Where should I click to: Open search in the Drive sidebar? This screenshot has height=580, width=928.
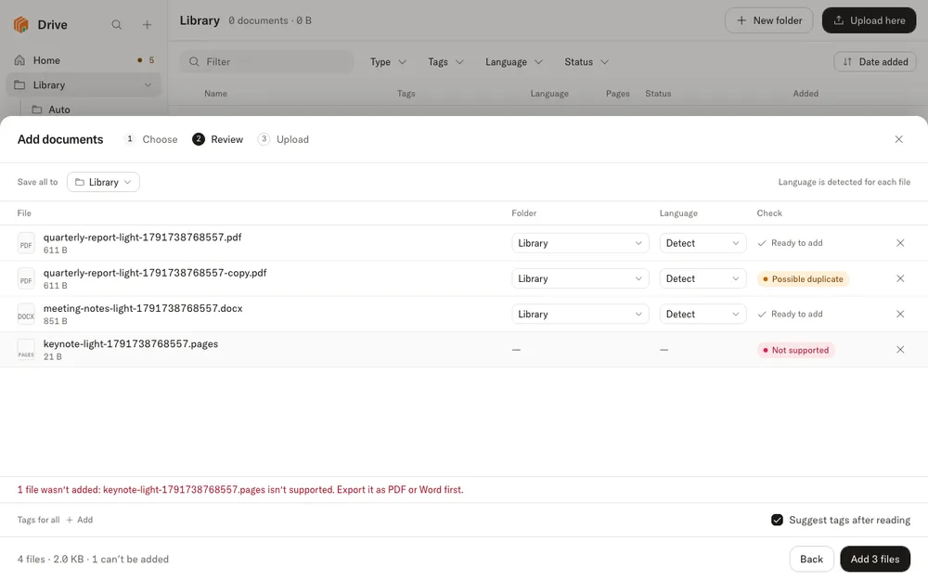tap(117, 24)
